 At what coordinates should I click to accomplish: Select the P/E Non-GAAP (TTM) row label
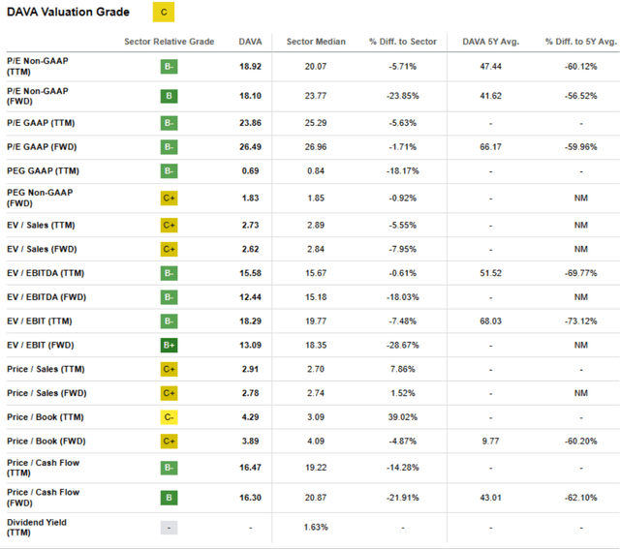click(x=38, y=67)
